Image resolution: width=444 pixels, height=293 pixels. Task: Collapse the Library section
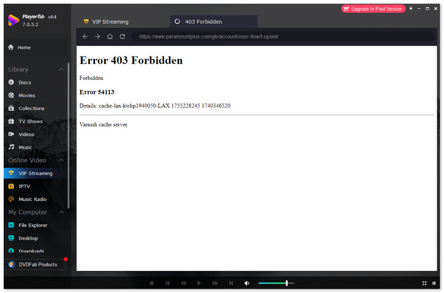pyautogui.click(x=62, y=69)
